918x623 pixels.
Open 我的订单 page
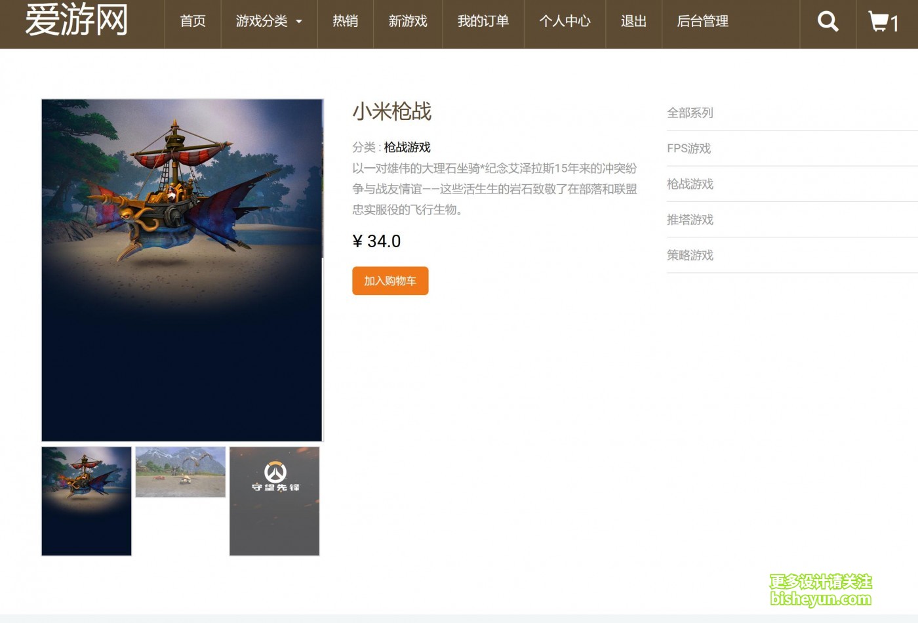[483, 22]
